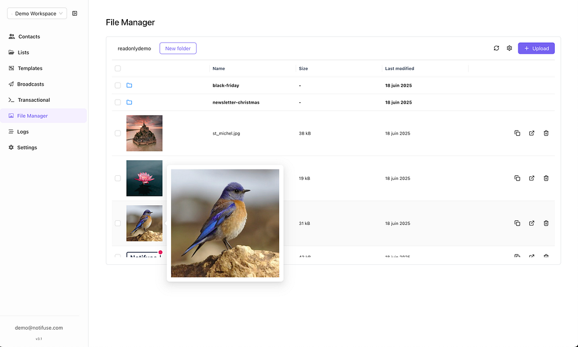
Task: Open the lotus flower thumbnail
Action: pyautogui.click(x=144, y=178)
